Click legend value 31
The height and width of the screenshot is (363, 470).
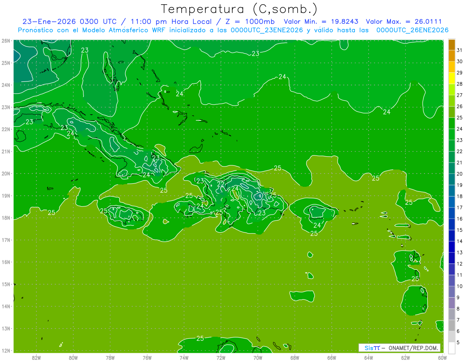459,50
